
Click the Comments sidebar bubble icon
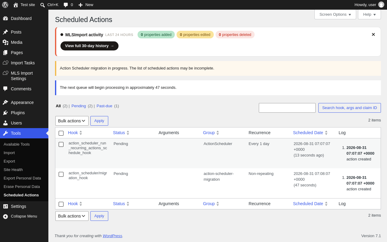coord(5,89)
